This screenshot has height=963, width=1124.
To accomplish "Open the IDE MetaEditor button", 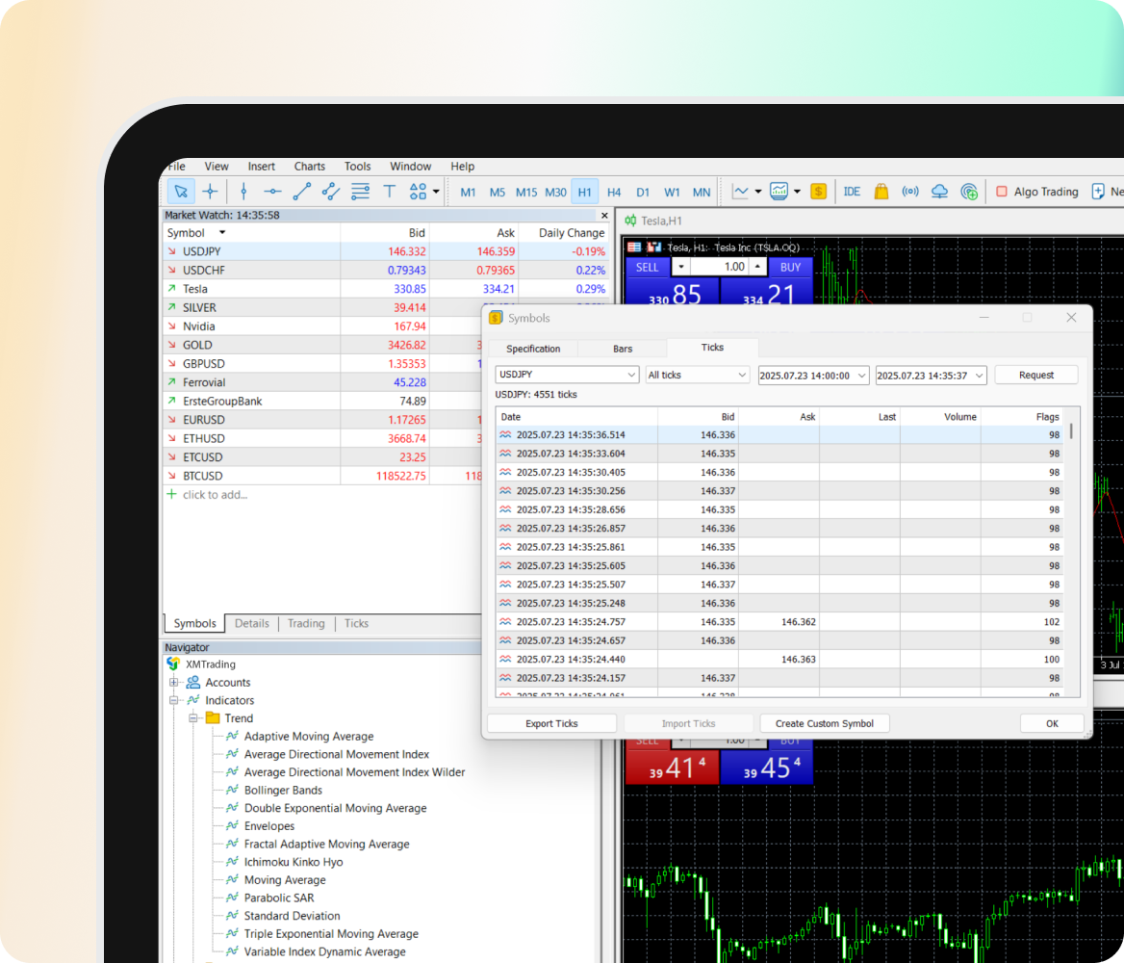I will tap(852, 192).
